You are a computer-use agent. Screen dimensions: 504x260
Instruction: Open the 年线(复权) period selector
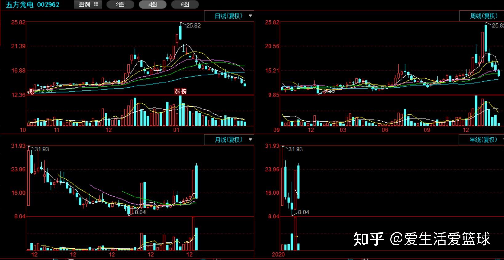click(x=482, y=140)
